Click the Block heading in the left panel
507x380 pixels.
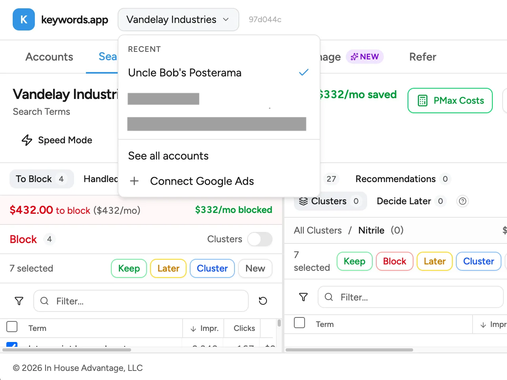(23, 239)
